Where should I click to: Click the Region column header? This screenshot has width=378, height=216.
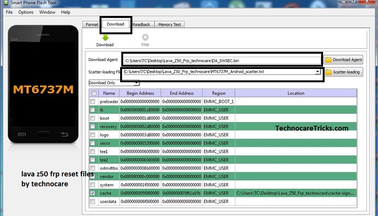219,93
